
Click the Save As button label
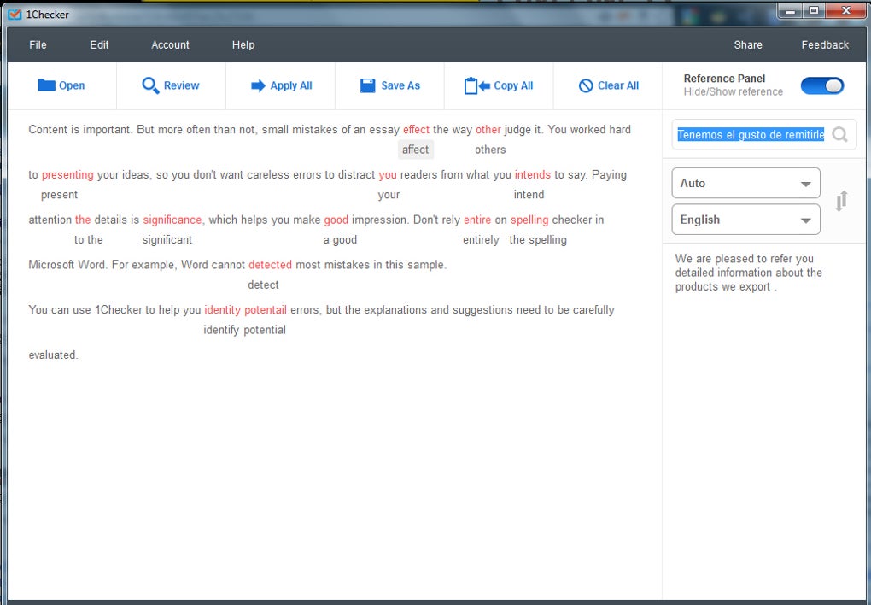pos(400,85)
